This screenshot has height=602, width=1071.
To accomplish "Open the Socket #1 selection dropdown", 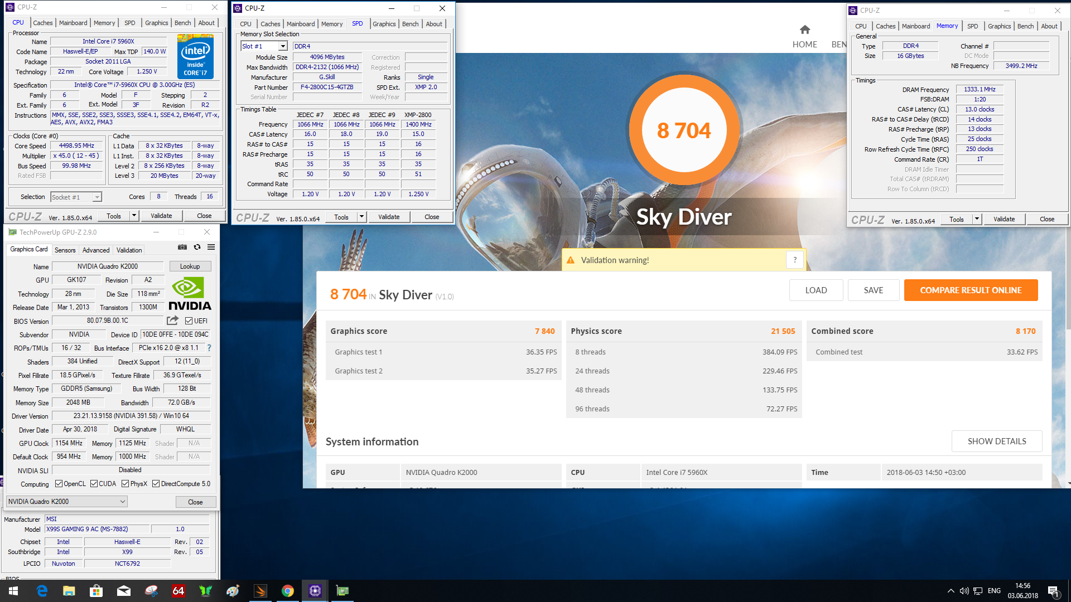I will (x=97, y=197).
